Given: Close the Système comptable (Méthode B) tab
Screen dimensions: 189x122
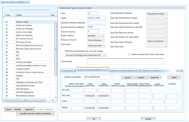Looking at the screenshot, I should pos(140,71).
